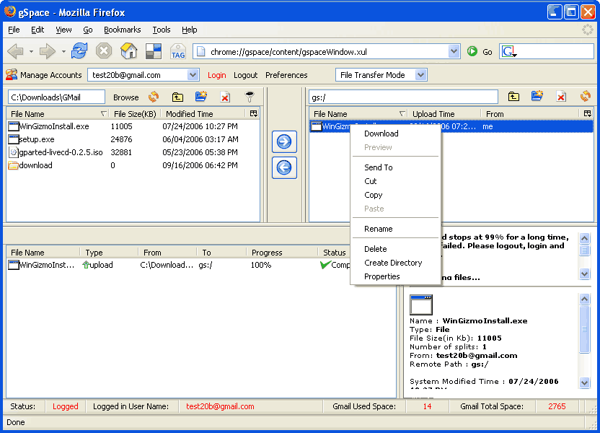Select gparted-livecd-0.2.5.iso file row
This screenshot has height=433, width=600.
[x=133, y=152]
